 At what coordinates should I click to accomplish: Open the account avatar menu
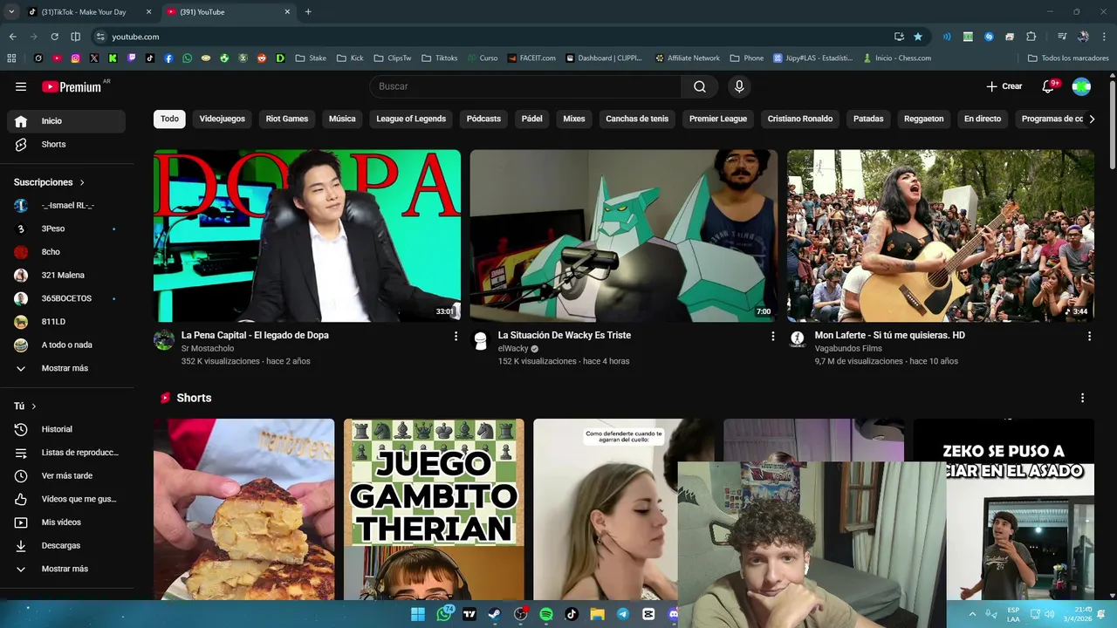[1081, 86]
